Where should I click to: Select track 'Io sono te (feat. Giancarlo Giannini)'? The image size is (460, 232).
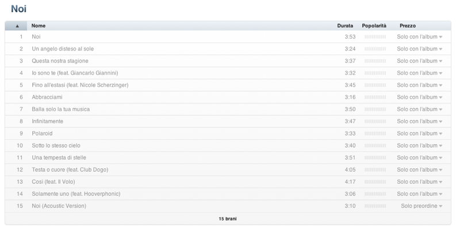[x=75, y=73]
